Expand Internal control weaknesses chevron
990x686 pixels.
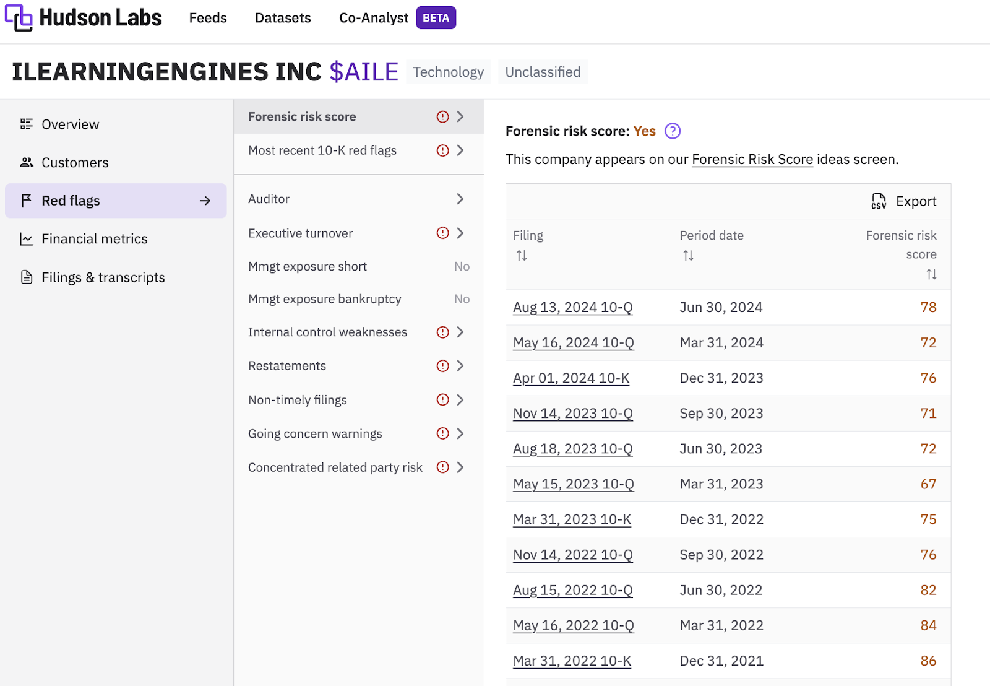[x=460, y=332]
